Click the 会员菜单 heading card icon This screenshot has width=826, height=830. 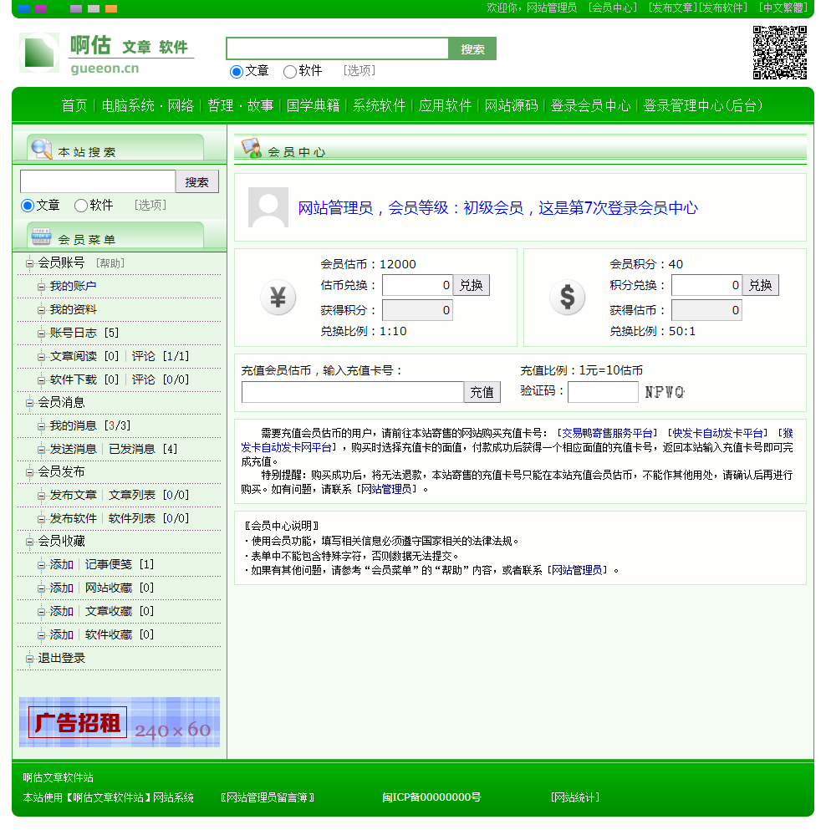point(41,237)
